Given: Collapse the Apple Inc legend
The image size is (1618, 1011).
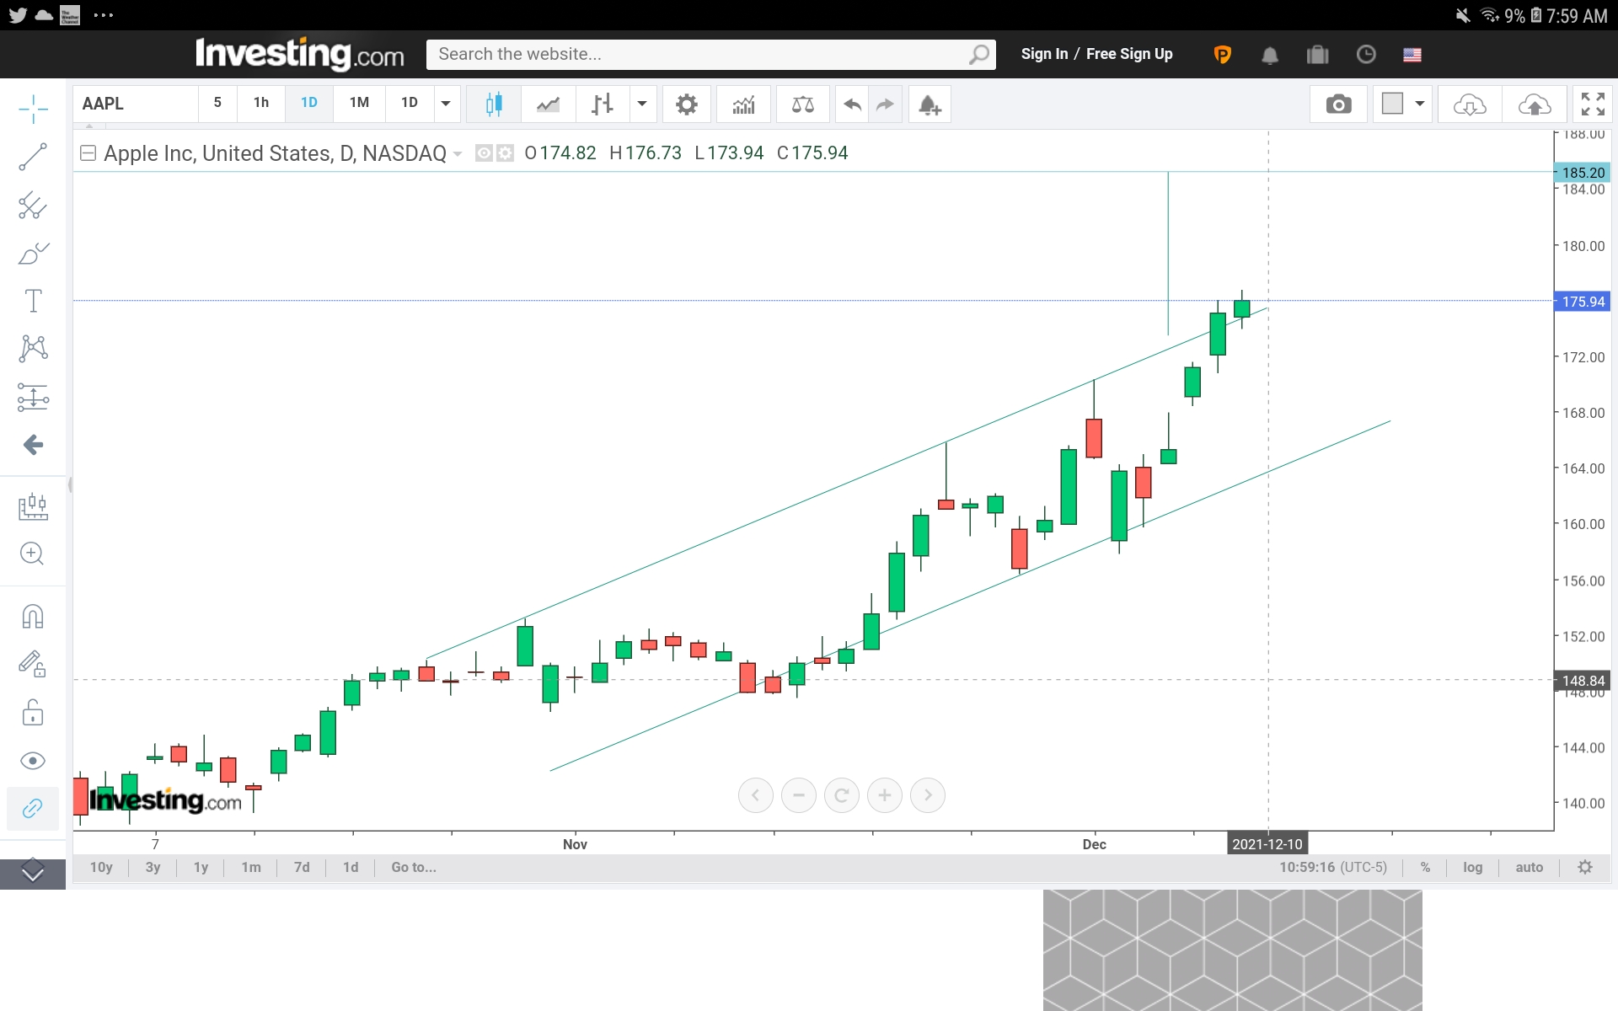Looking at the screenshot, I should click(88, 152).
